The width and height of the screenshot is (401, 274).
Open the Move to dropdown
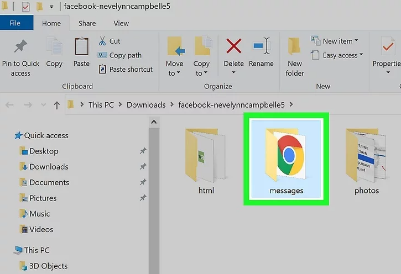click(x=175, y=57)
